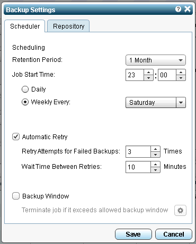
Task: Enable the Backup Window checkbox
Action: coord(16,196)
